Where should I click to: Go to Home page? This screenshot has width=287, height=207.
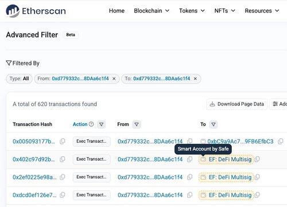(x=117, y=11)
